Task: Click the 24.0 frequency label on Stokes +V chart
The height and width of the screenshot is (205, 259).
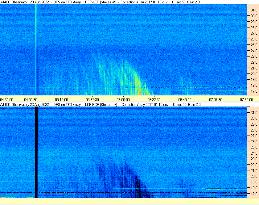Action: click(254, 153)
